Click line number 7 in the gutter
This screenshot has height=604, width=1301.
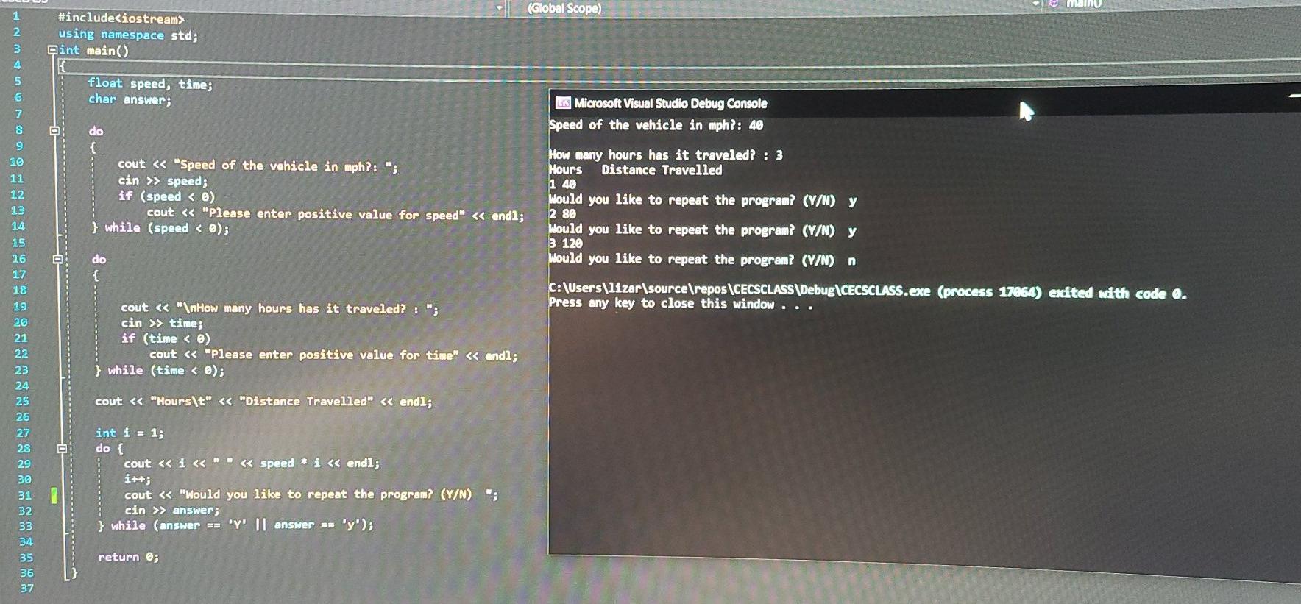[18, 113]
